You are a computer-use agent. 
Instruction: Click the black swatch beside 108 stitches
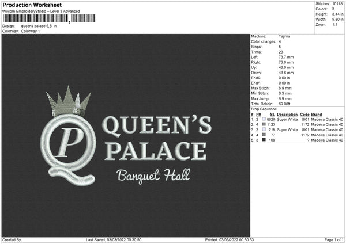pos(264,140)
